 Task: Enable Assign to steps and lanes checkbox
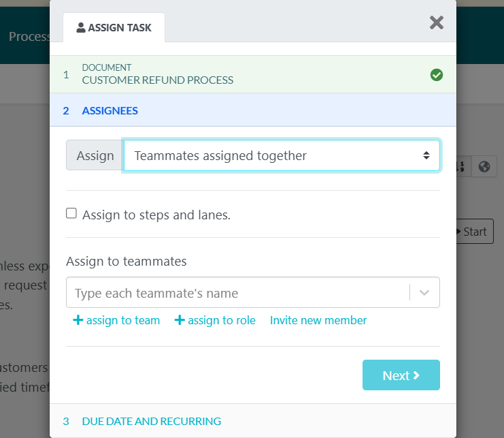(71, 214)
